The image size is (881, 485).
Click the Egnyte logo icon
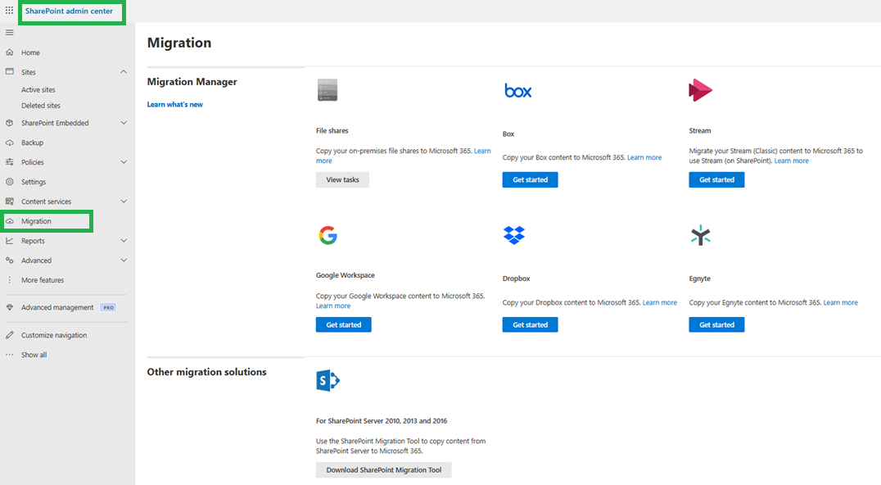(701, 235)
